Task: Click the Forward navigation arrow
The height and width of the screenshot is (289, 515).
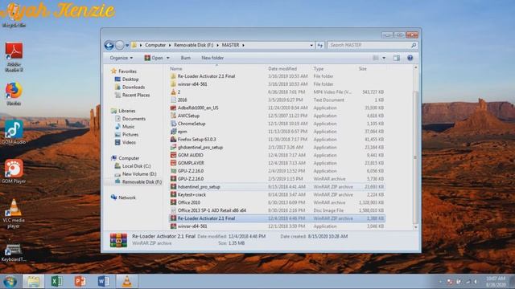Action: [120, 45]
